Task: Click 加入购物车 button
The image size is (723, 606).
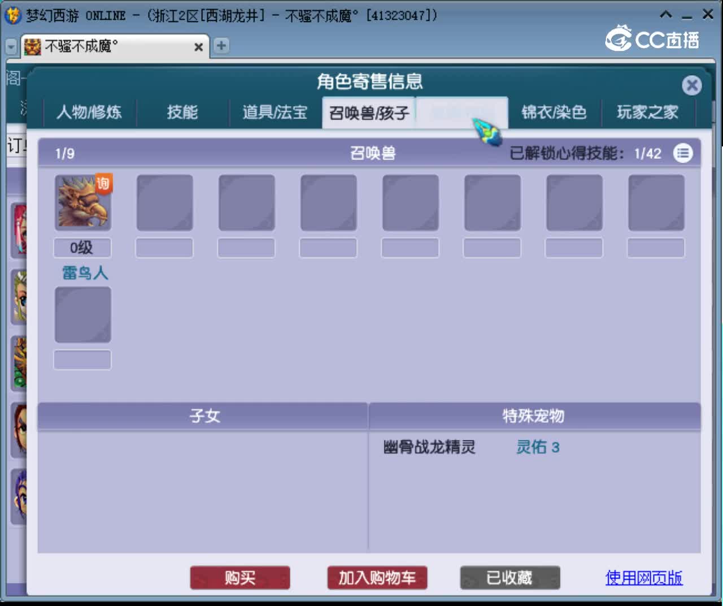Action: click(x=377, y=578)
